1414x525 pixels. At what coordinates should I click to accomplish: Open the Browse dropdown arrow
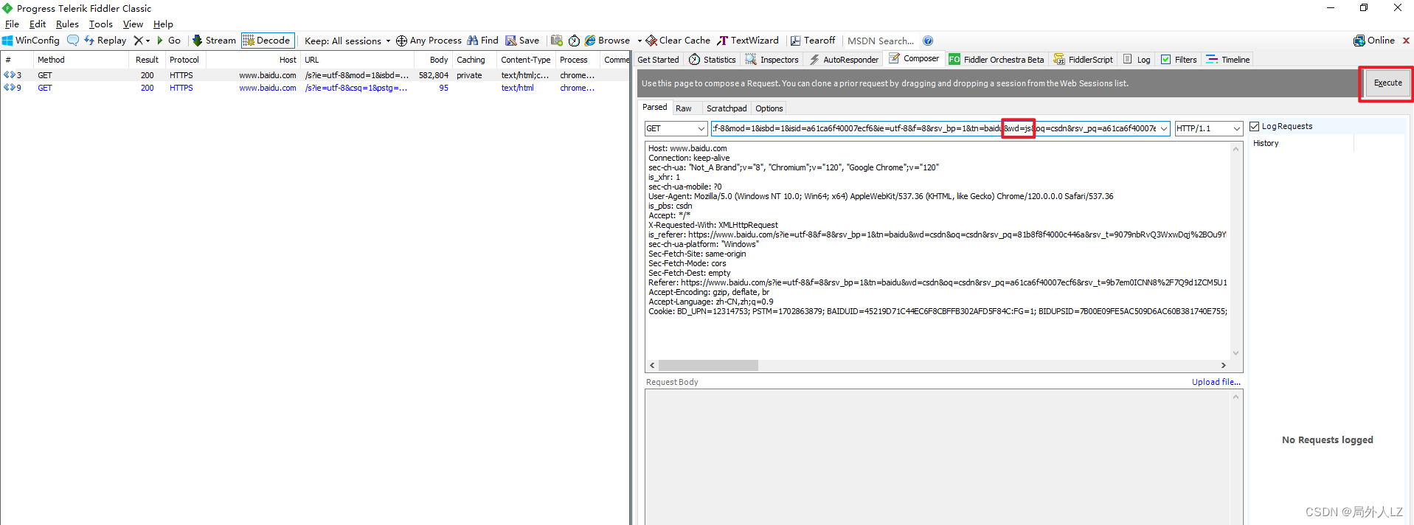640,41
